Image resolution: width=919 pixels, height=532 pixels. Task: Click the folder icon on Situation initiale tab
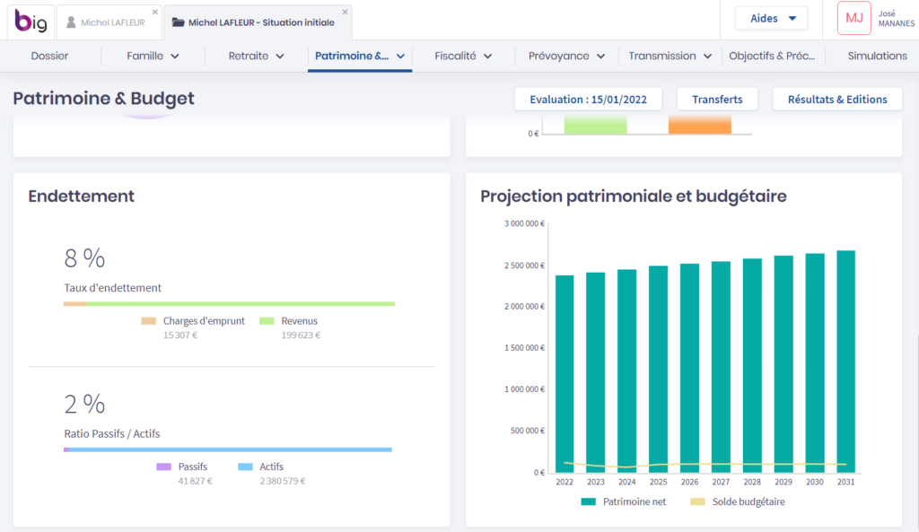pos(178,22)
